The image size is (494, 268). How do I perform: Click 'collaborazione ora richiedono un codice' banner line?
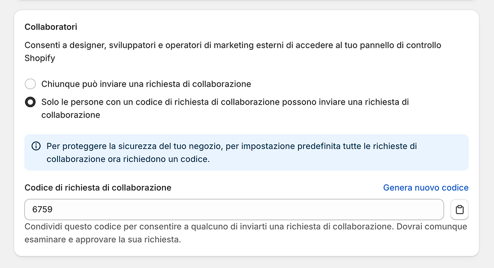(x=128, y=159)
